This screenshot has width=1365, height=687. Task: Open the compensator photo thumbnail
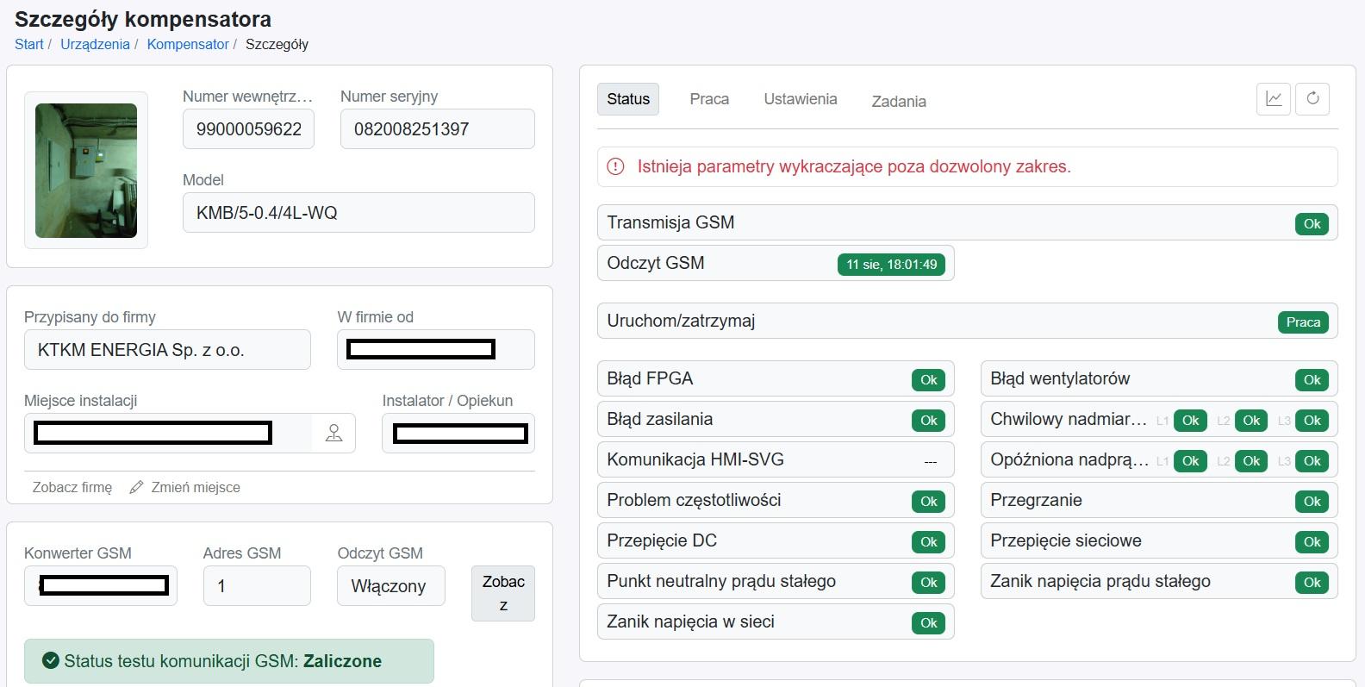[x=86, y=171]
